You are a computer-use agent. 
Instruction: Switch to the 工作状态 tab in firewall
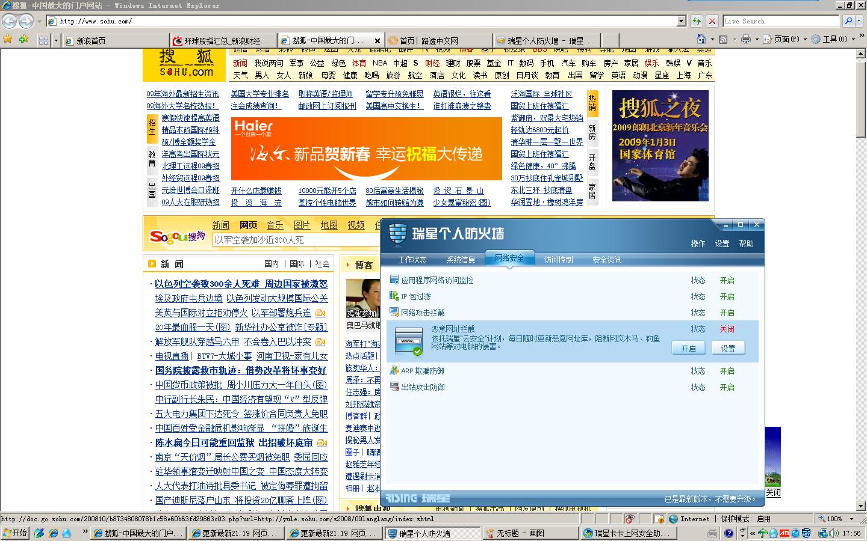[x=412, y=260]
